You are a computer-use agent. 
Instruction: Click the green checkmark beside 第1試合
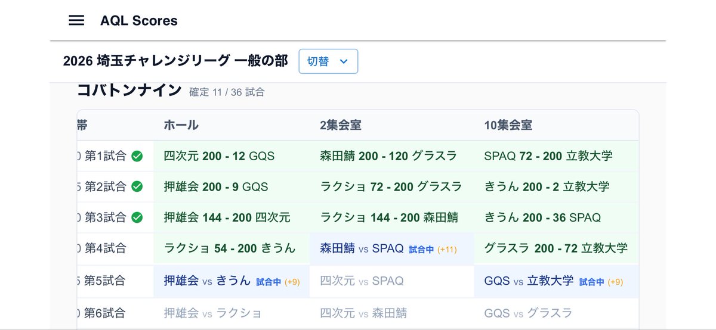tap(137, 156)
